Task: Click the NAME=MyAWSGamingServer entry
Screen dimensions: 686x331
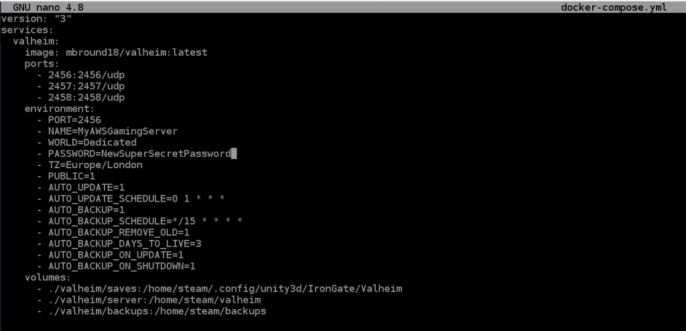Action: pos(113,131)
